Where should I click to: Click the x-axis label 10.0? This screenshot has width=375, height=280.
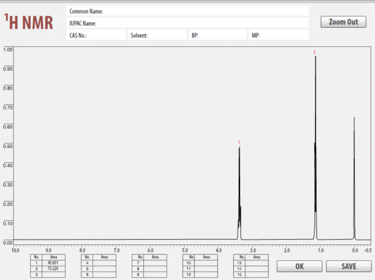(15, 250)
